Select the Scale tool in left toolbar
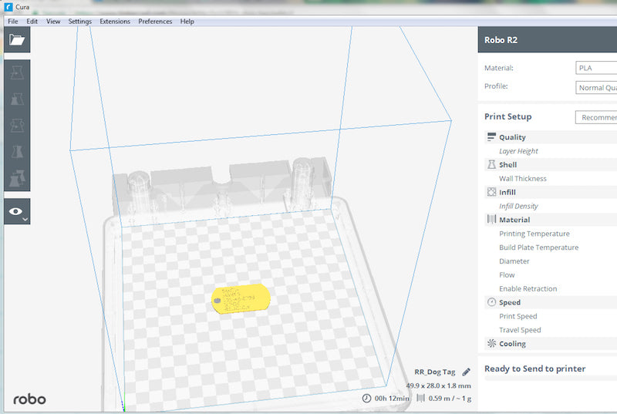 pyautogui.click(x=18, y=99)
